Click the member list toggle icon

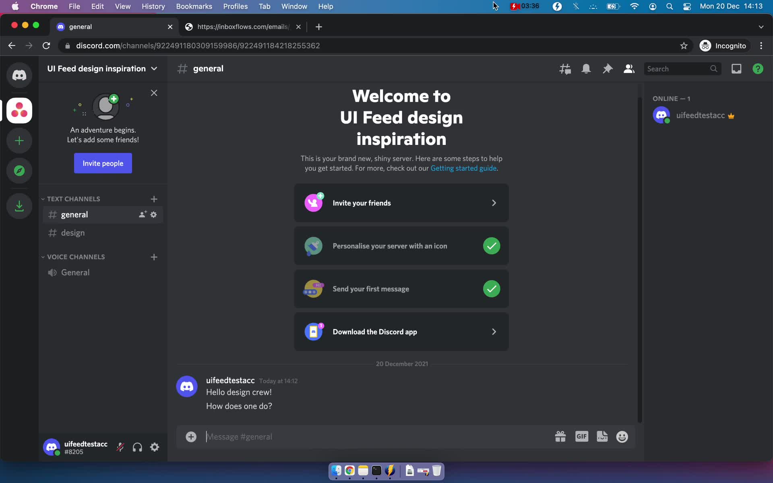pyautogui.click(x=628, y=69)
